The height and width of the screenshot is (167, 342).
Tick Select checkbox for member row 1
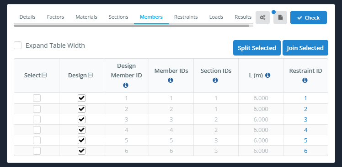(37, 98)
